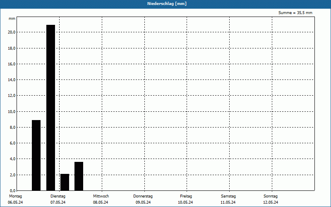The height and width of the screenshot is (207, 331).
Task: Click the Dienstag axis label
Action: (58, 196)
